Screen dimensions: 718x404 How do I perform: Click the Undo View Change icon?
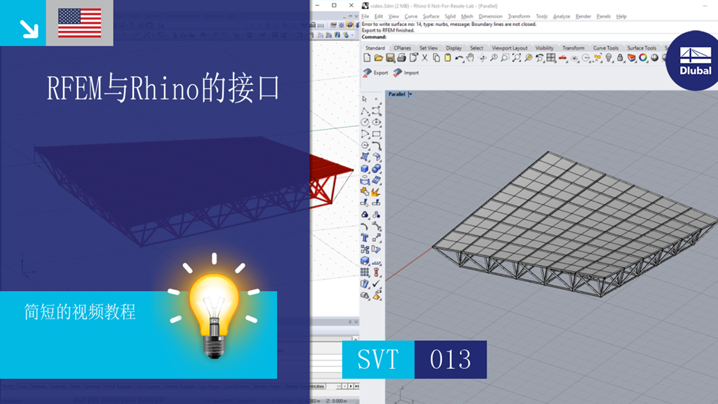[539, 58]
